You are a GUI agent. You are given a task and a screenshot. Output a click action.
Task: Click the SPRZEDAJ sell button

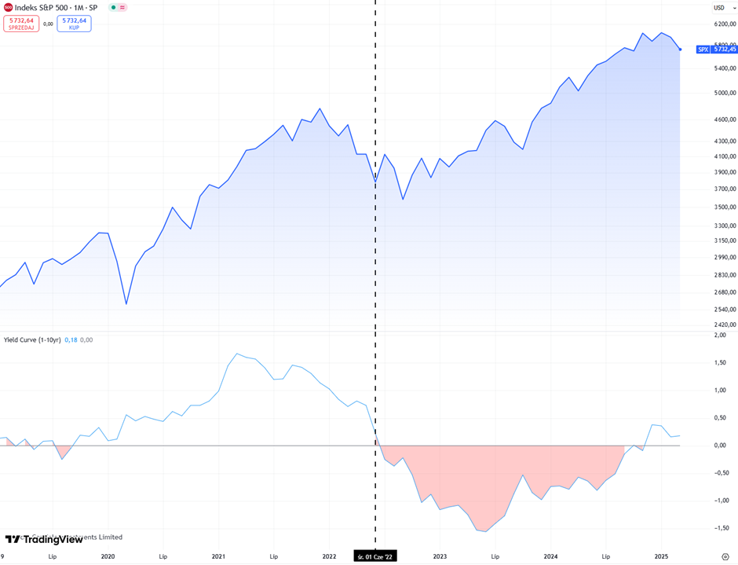(21, 24)
